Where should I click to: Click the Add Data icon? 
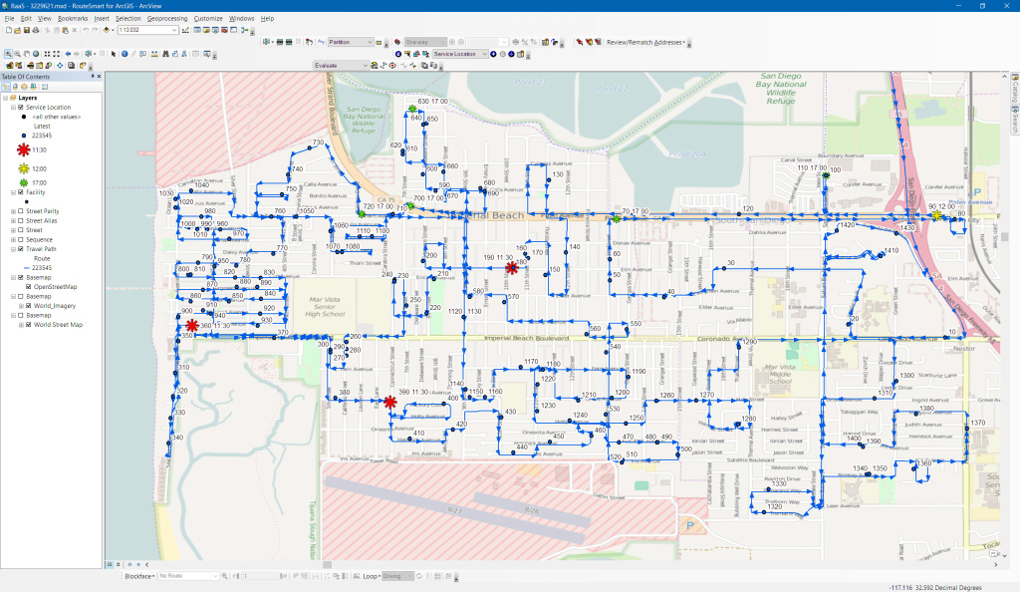point(107,32)
